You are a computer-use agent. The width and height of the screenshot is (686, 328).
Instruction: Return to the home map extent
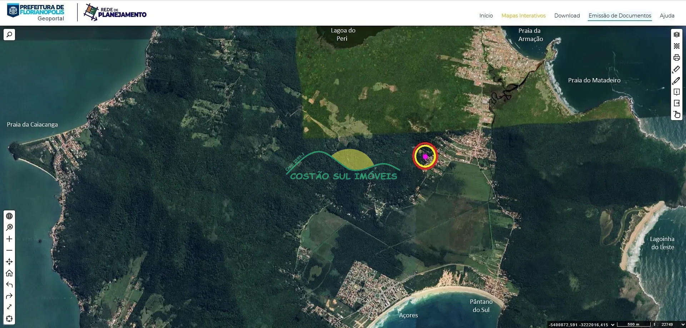pyautogui.click(x=9, y=273)
